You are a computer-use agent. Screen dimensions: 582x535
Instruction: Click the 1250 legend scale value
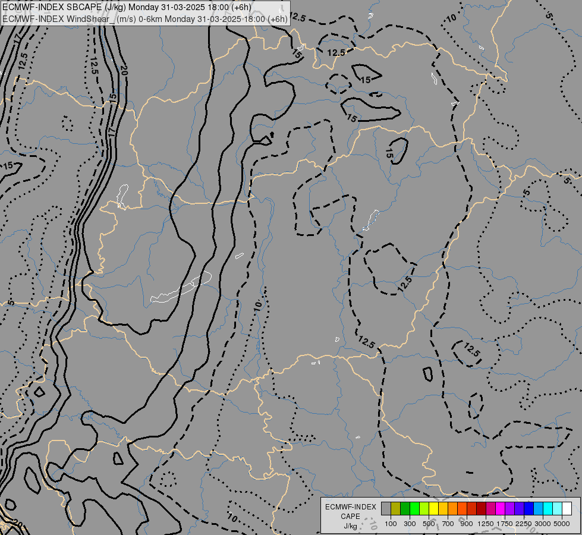click(x=486, y=524)
